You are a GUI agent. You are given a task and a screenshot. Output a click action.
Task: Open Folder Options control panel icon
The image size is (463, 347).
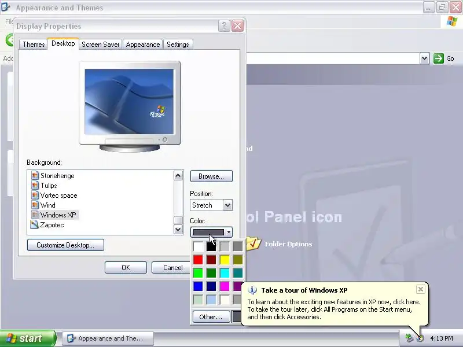[x=253, y=243]
